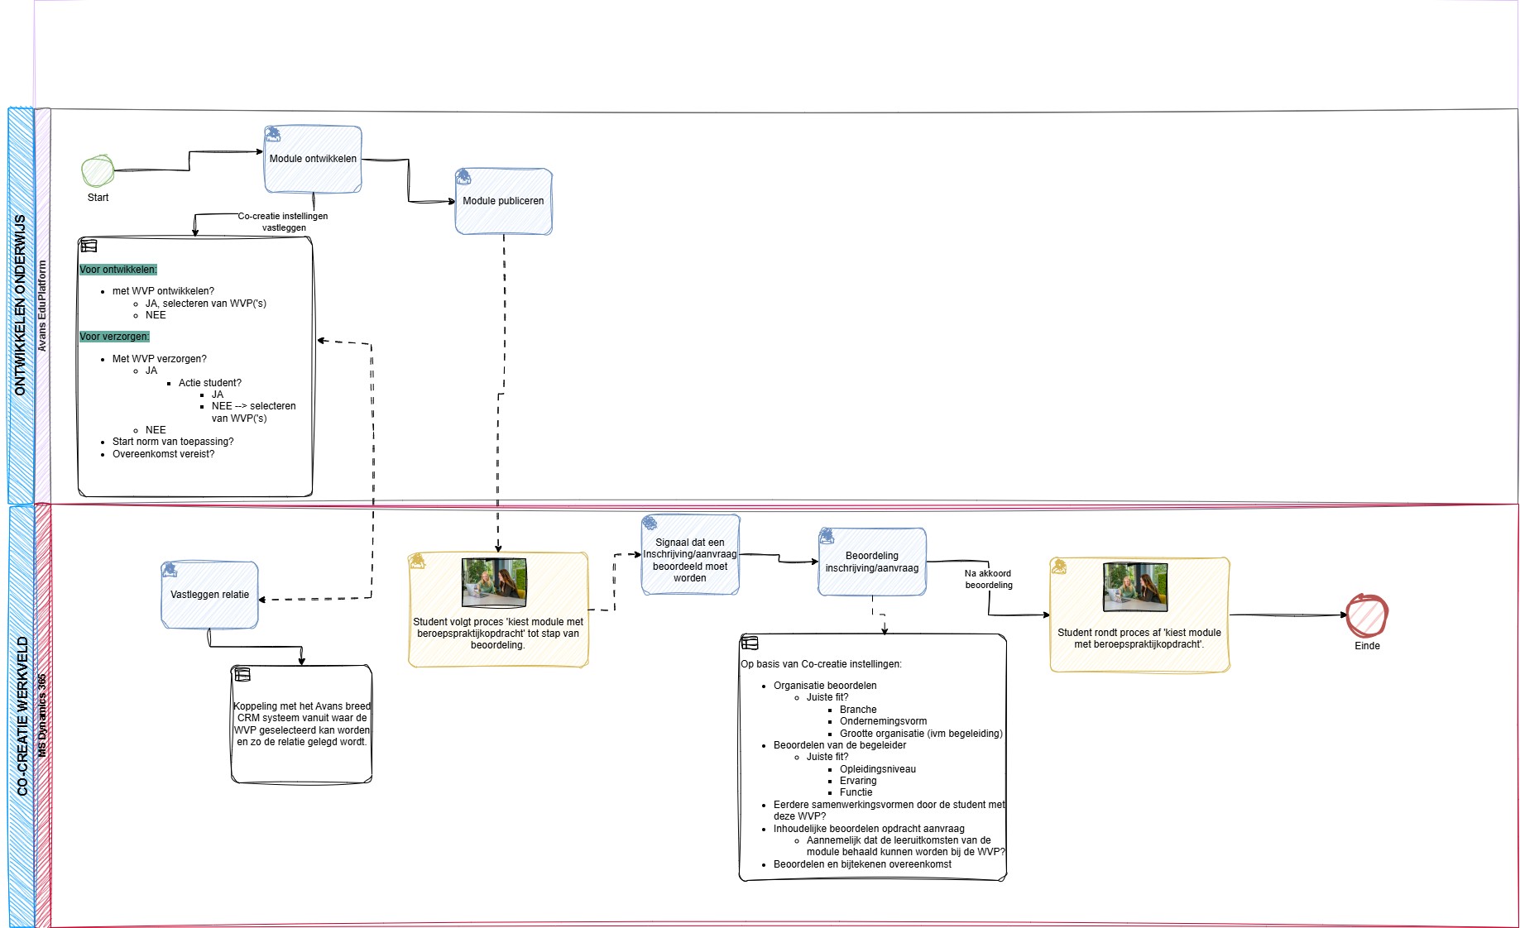The height and width of the screenshot is (928, 1520).
Task: Click the 'Eerdere samenwerkingsvormen door de student' bullet
Action: point(889,811)
